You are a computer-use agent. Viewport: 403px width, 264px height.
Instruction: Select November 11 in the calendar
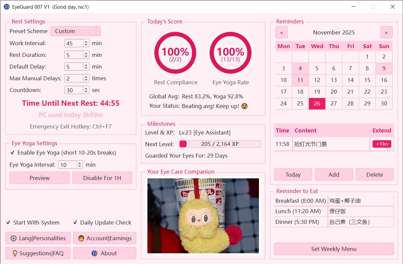[300, 80]
